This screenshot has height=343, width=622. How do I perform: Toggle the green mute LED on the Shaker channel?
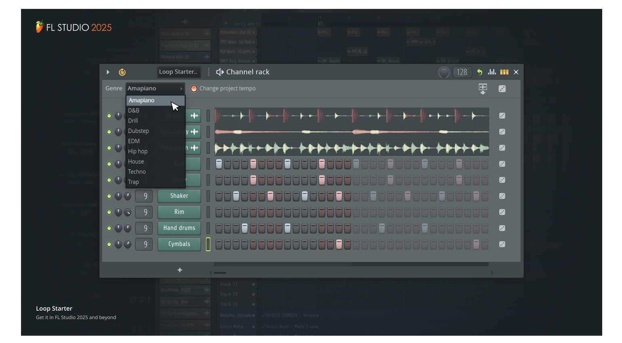coord(109,196)
